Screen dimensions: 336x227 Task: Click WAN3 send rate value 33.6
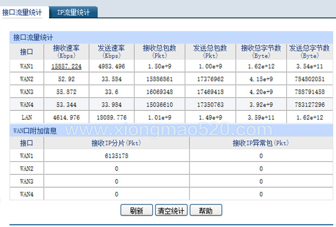[x=111, y=92]
